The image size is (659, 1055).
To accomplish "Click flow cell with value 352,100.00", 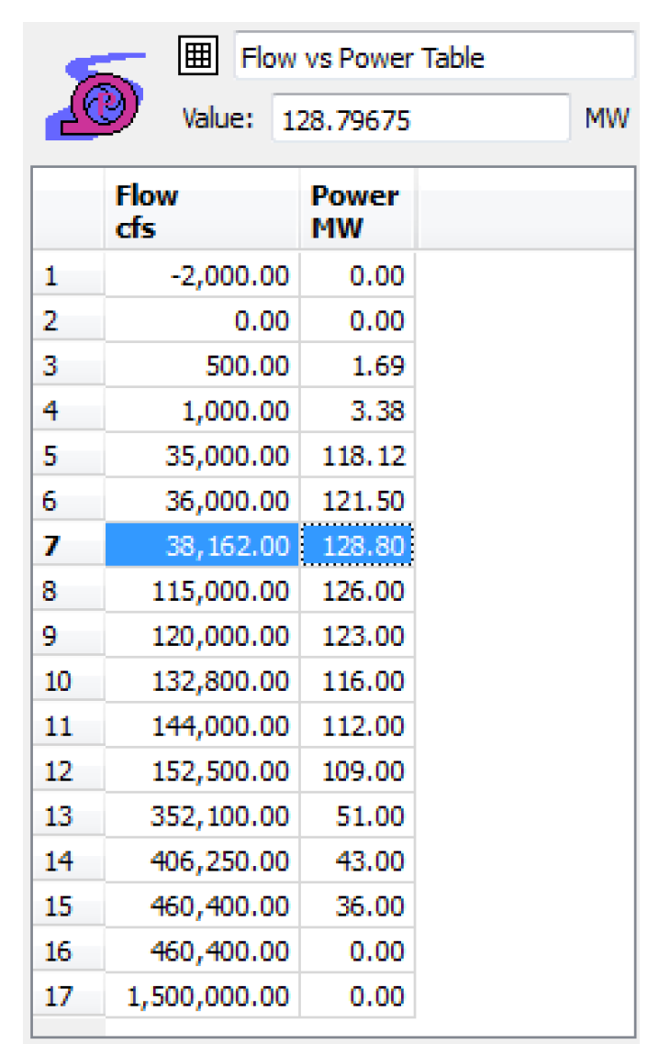I will pyautogui.click(x=202, y=816).
